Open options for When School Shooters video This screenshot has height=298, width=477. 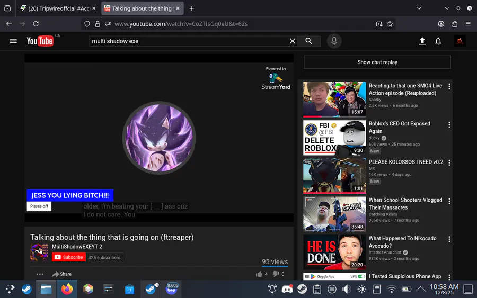click(x=449, y=201)
